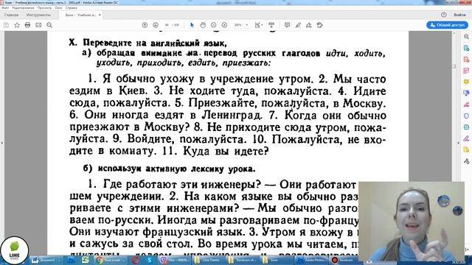Open Organize Pages tool in right panel
Image resolution: width=472 pixels, height=265 pixels.
[466, 71]
